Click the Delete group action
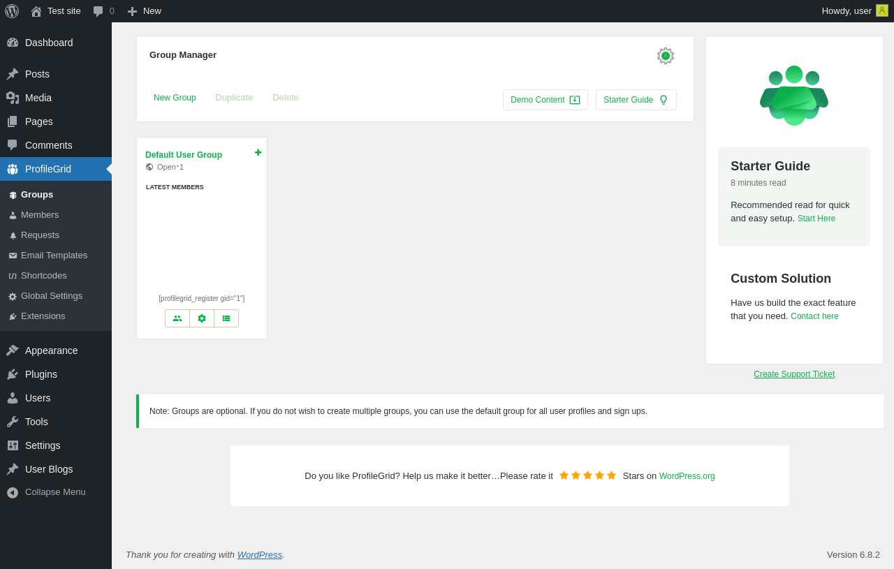894x569 pixels. [286, 98]
